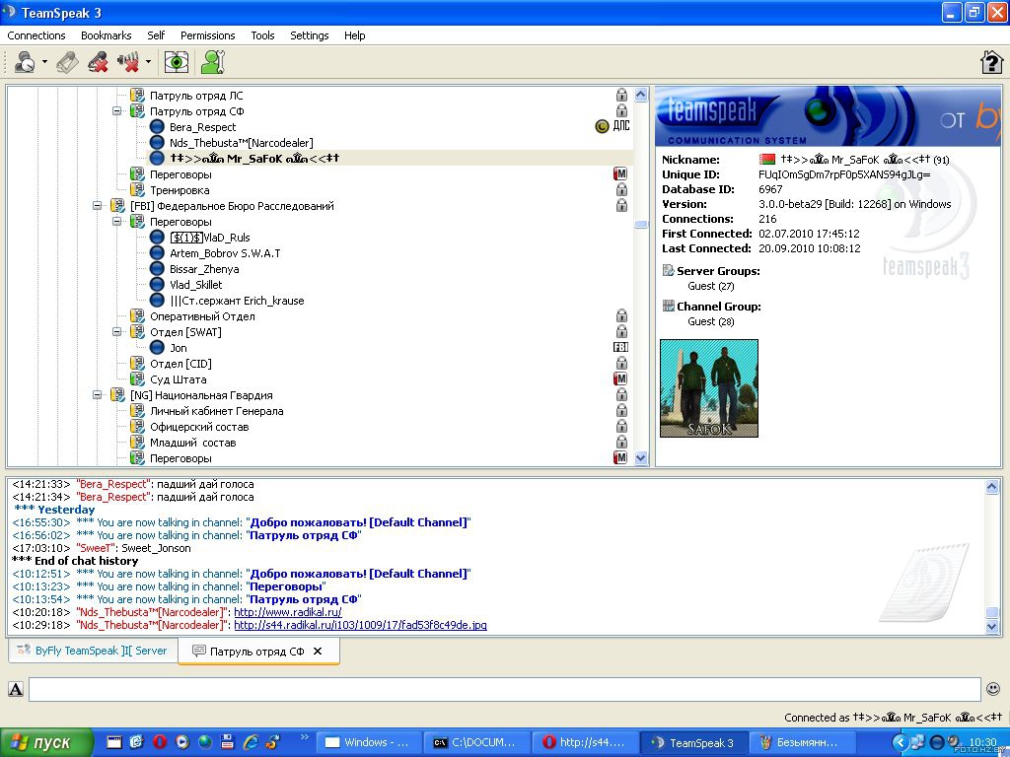Image resolution: width=1010 pixels, height=757 pixels.
Task: Select user Ст.сержант Erich_krause
Action: tap(237, 301)
